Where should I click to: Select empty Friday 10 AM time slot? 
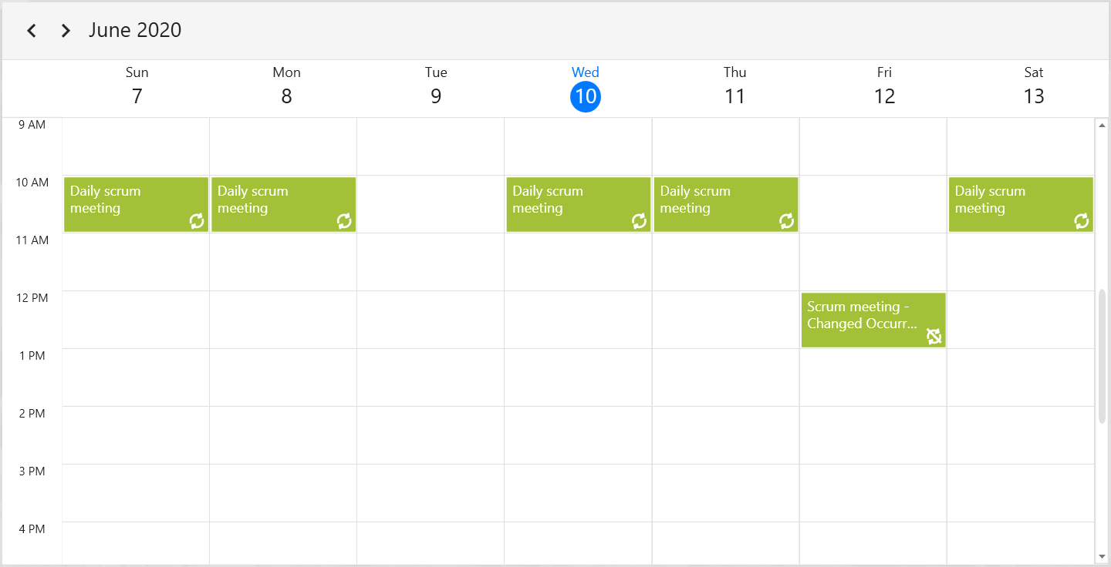873,204
